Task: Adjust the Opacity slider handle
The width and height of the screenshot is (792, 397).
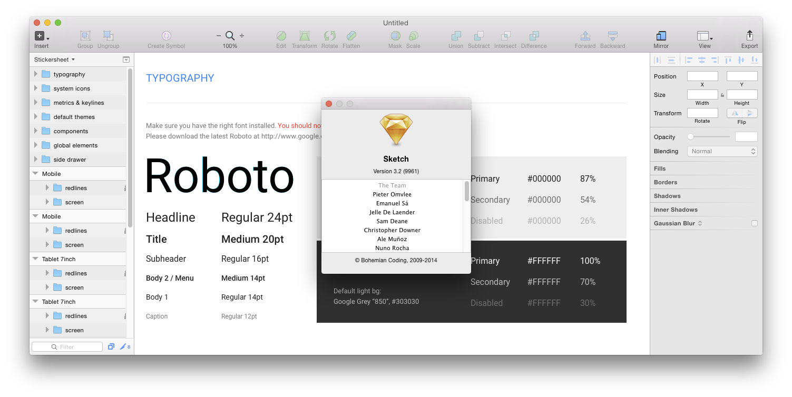Action: tap(690, 137)
